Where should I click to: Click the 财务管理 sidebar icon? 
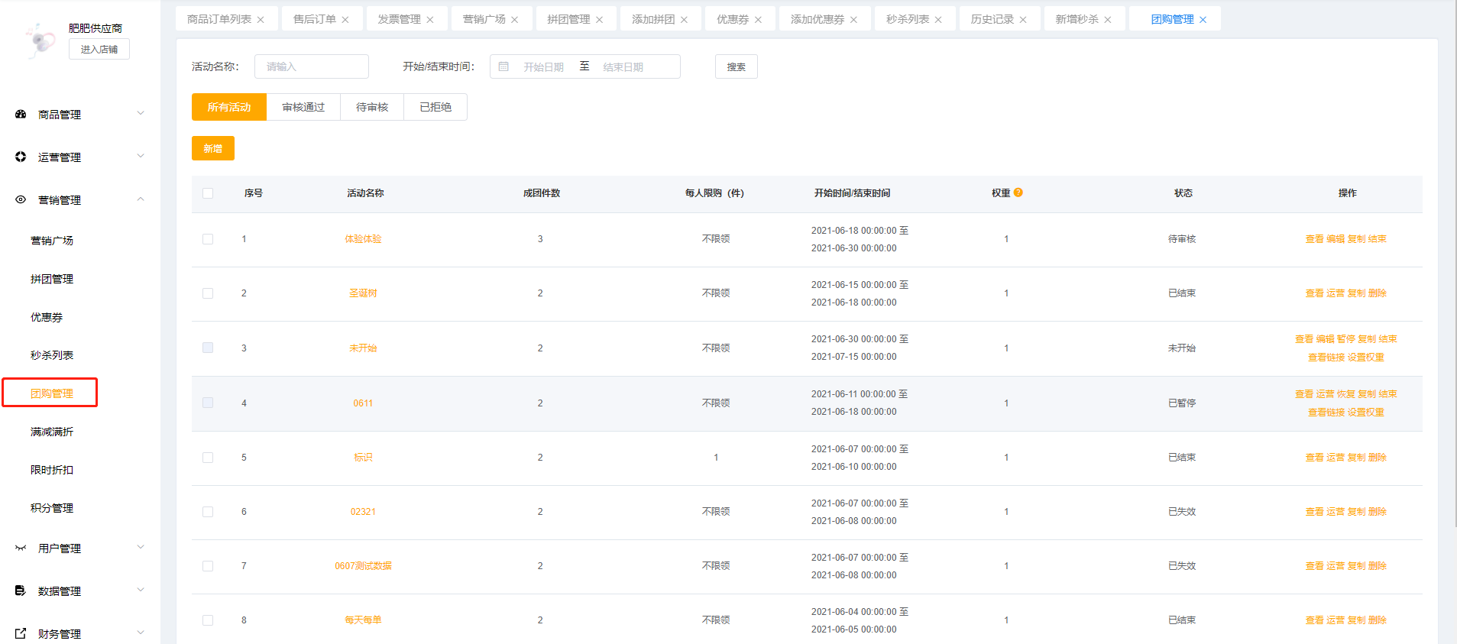21,633
